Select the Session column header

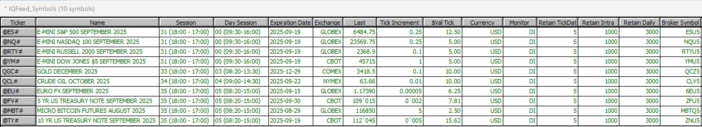click(186, 22)
